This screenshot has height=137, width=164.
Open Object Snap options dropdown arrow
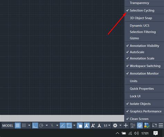pyautogui.click(x=74, y=125)
